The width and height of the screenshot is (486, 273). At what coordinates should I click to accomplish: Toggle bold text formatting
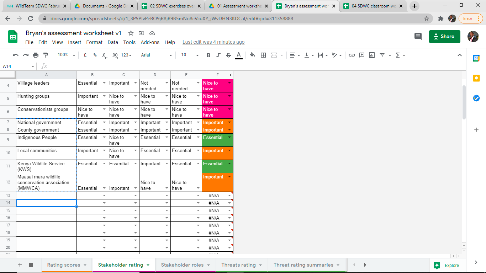click(x=208, y=55)
